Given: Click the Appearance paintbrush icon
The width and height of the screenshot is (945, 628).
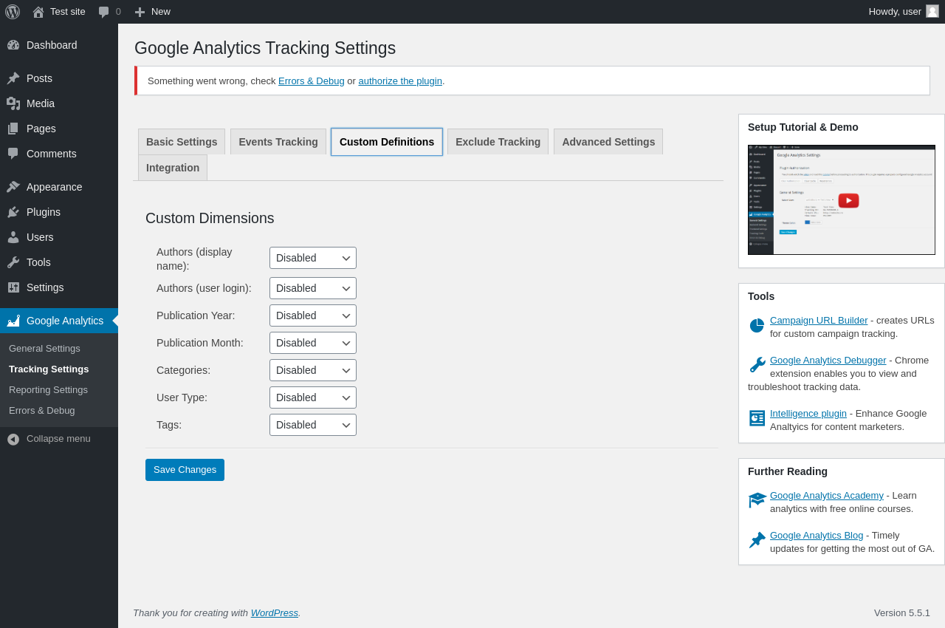Looking at the screenshot, I should tap(13, 187).
